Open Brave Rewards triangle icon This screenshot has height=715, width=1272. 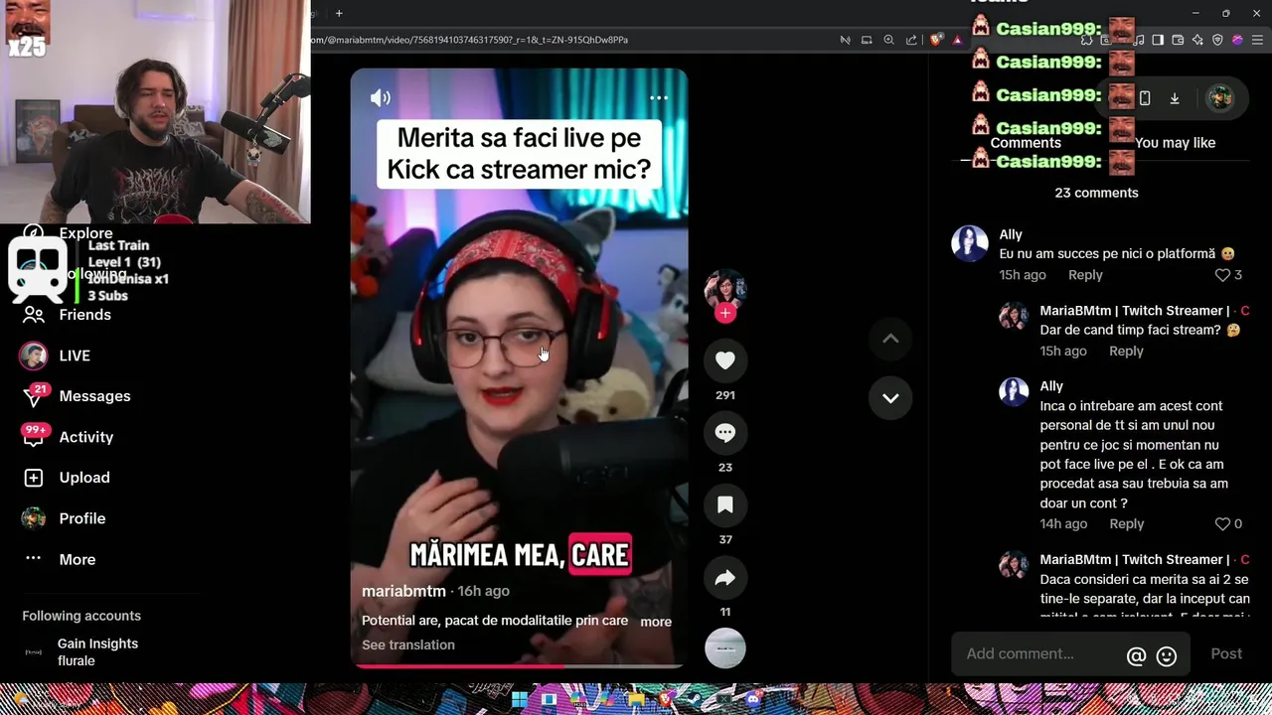[957, 40]
